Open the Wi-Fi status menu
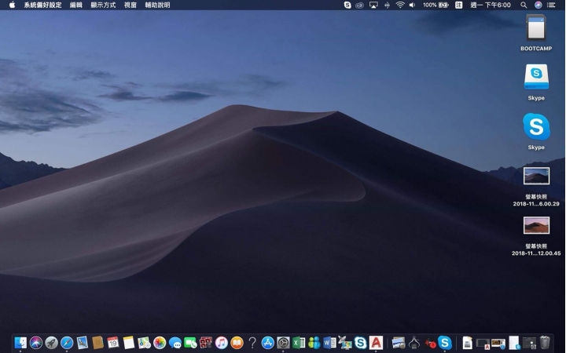The height and width of the screenshot is (353, 566). [x=400, y=5]
